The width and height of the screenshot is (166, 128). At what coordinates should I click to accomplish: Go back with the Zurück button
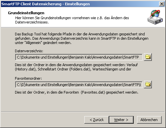pos(97,120)
